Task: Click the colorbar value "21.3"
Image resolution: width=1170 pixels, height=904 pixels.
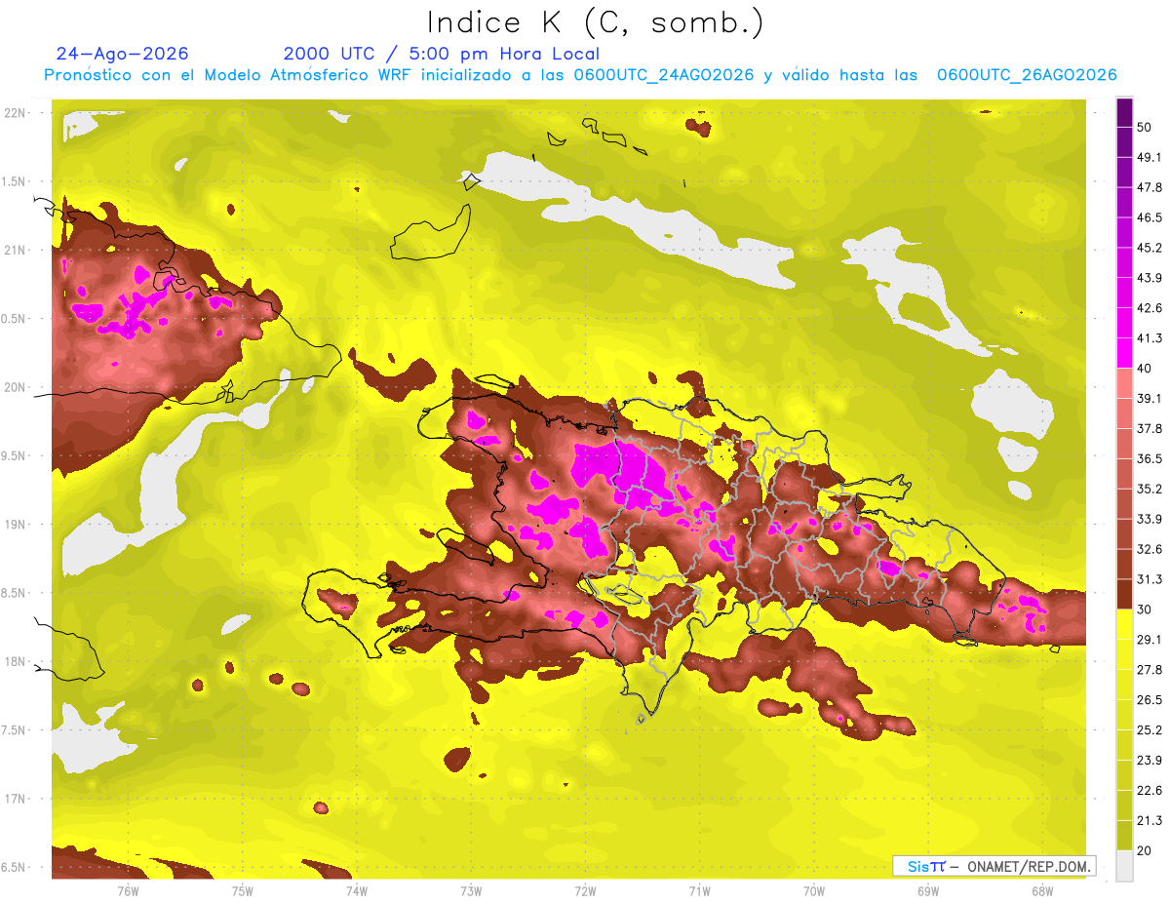Action: pos(1150,820)
